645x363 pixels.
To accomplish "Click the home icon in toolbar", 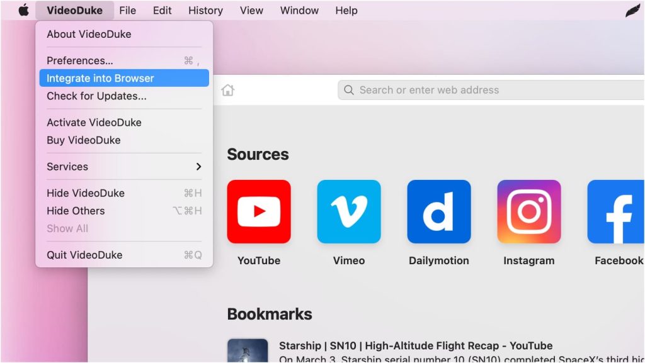I will point(228,91).
